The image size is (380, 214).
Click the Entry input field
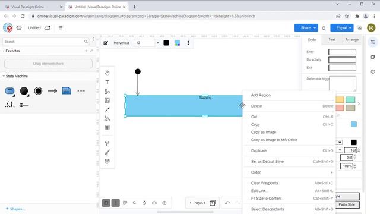coord(342,52)
